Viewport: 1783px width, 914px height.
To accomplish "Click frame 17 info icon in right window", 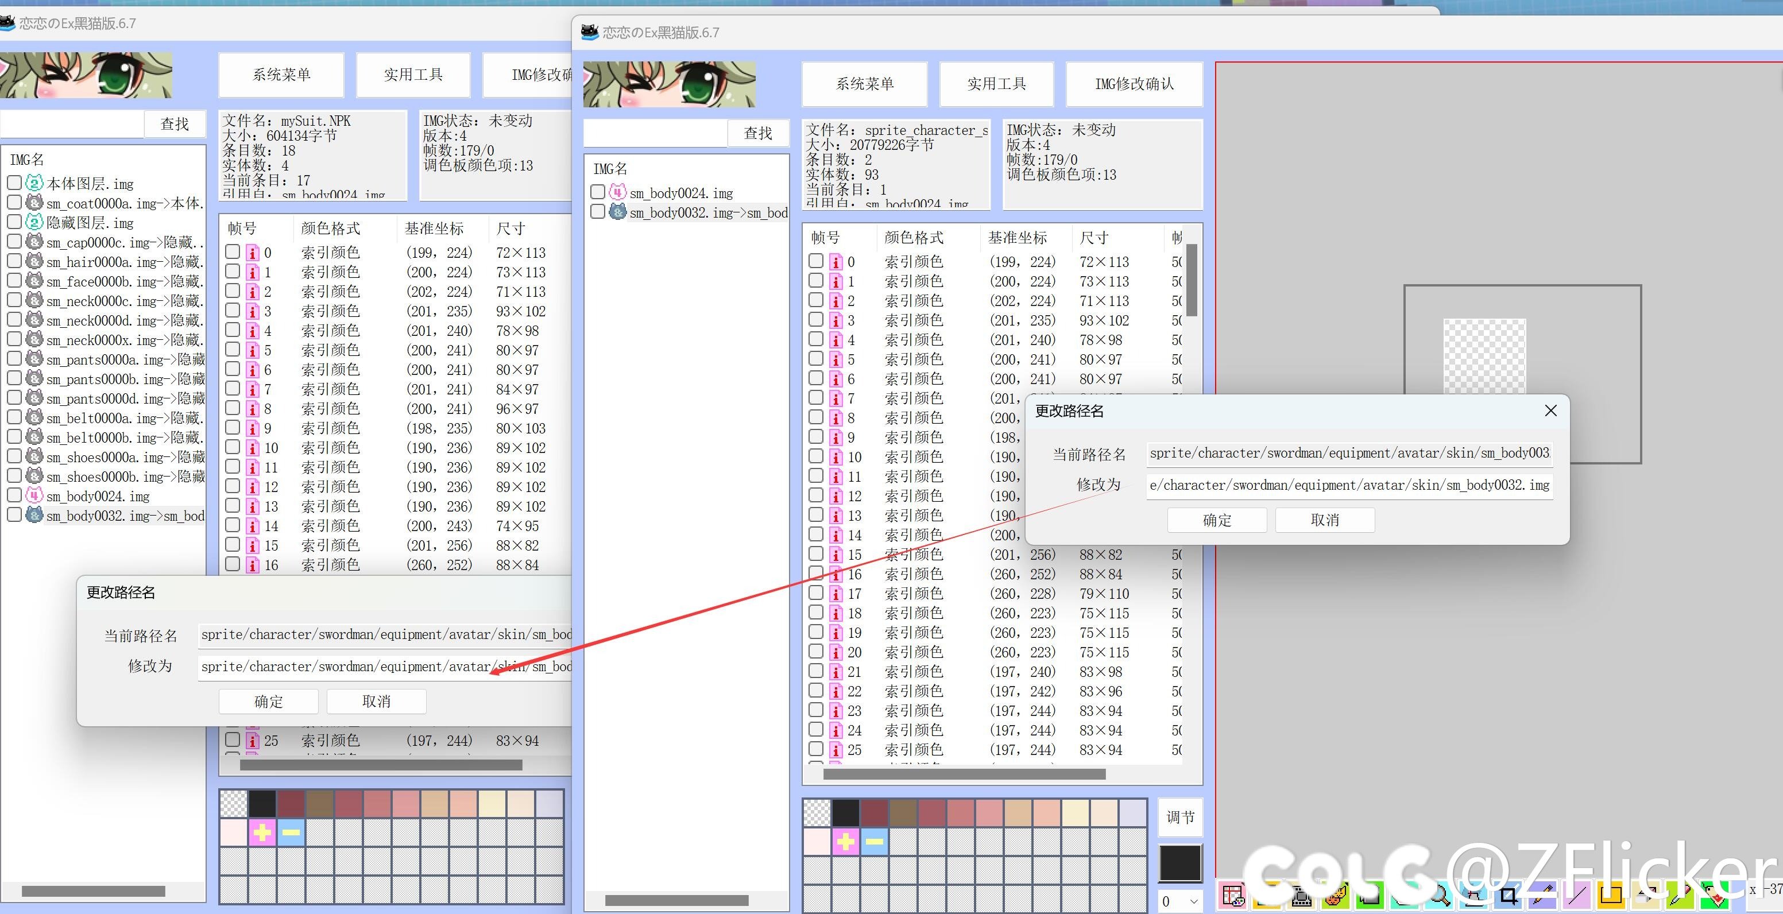I will pyautogui.click(x=836, y=594).
